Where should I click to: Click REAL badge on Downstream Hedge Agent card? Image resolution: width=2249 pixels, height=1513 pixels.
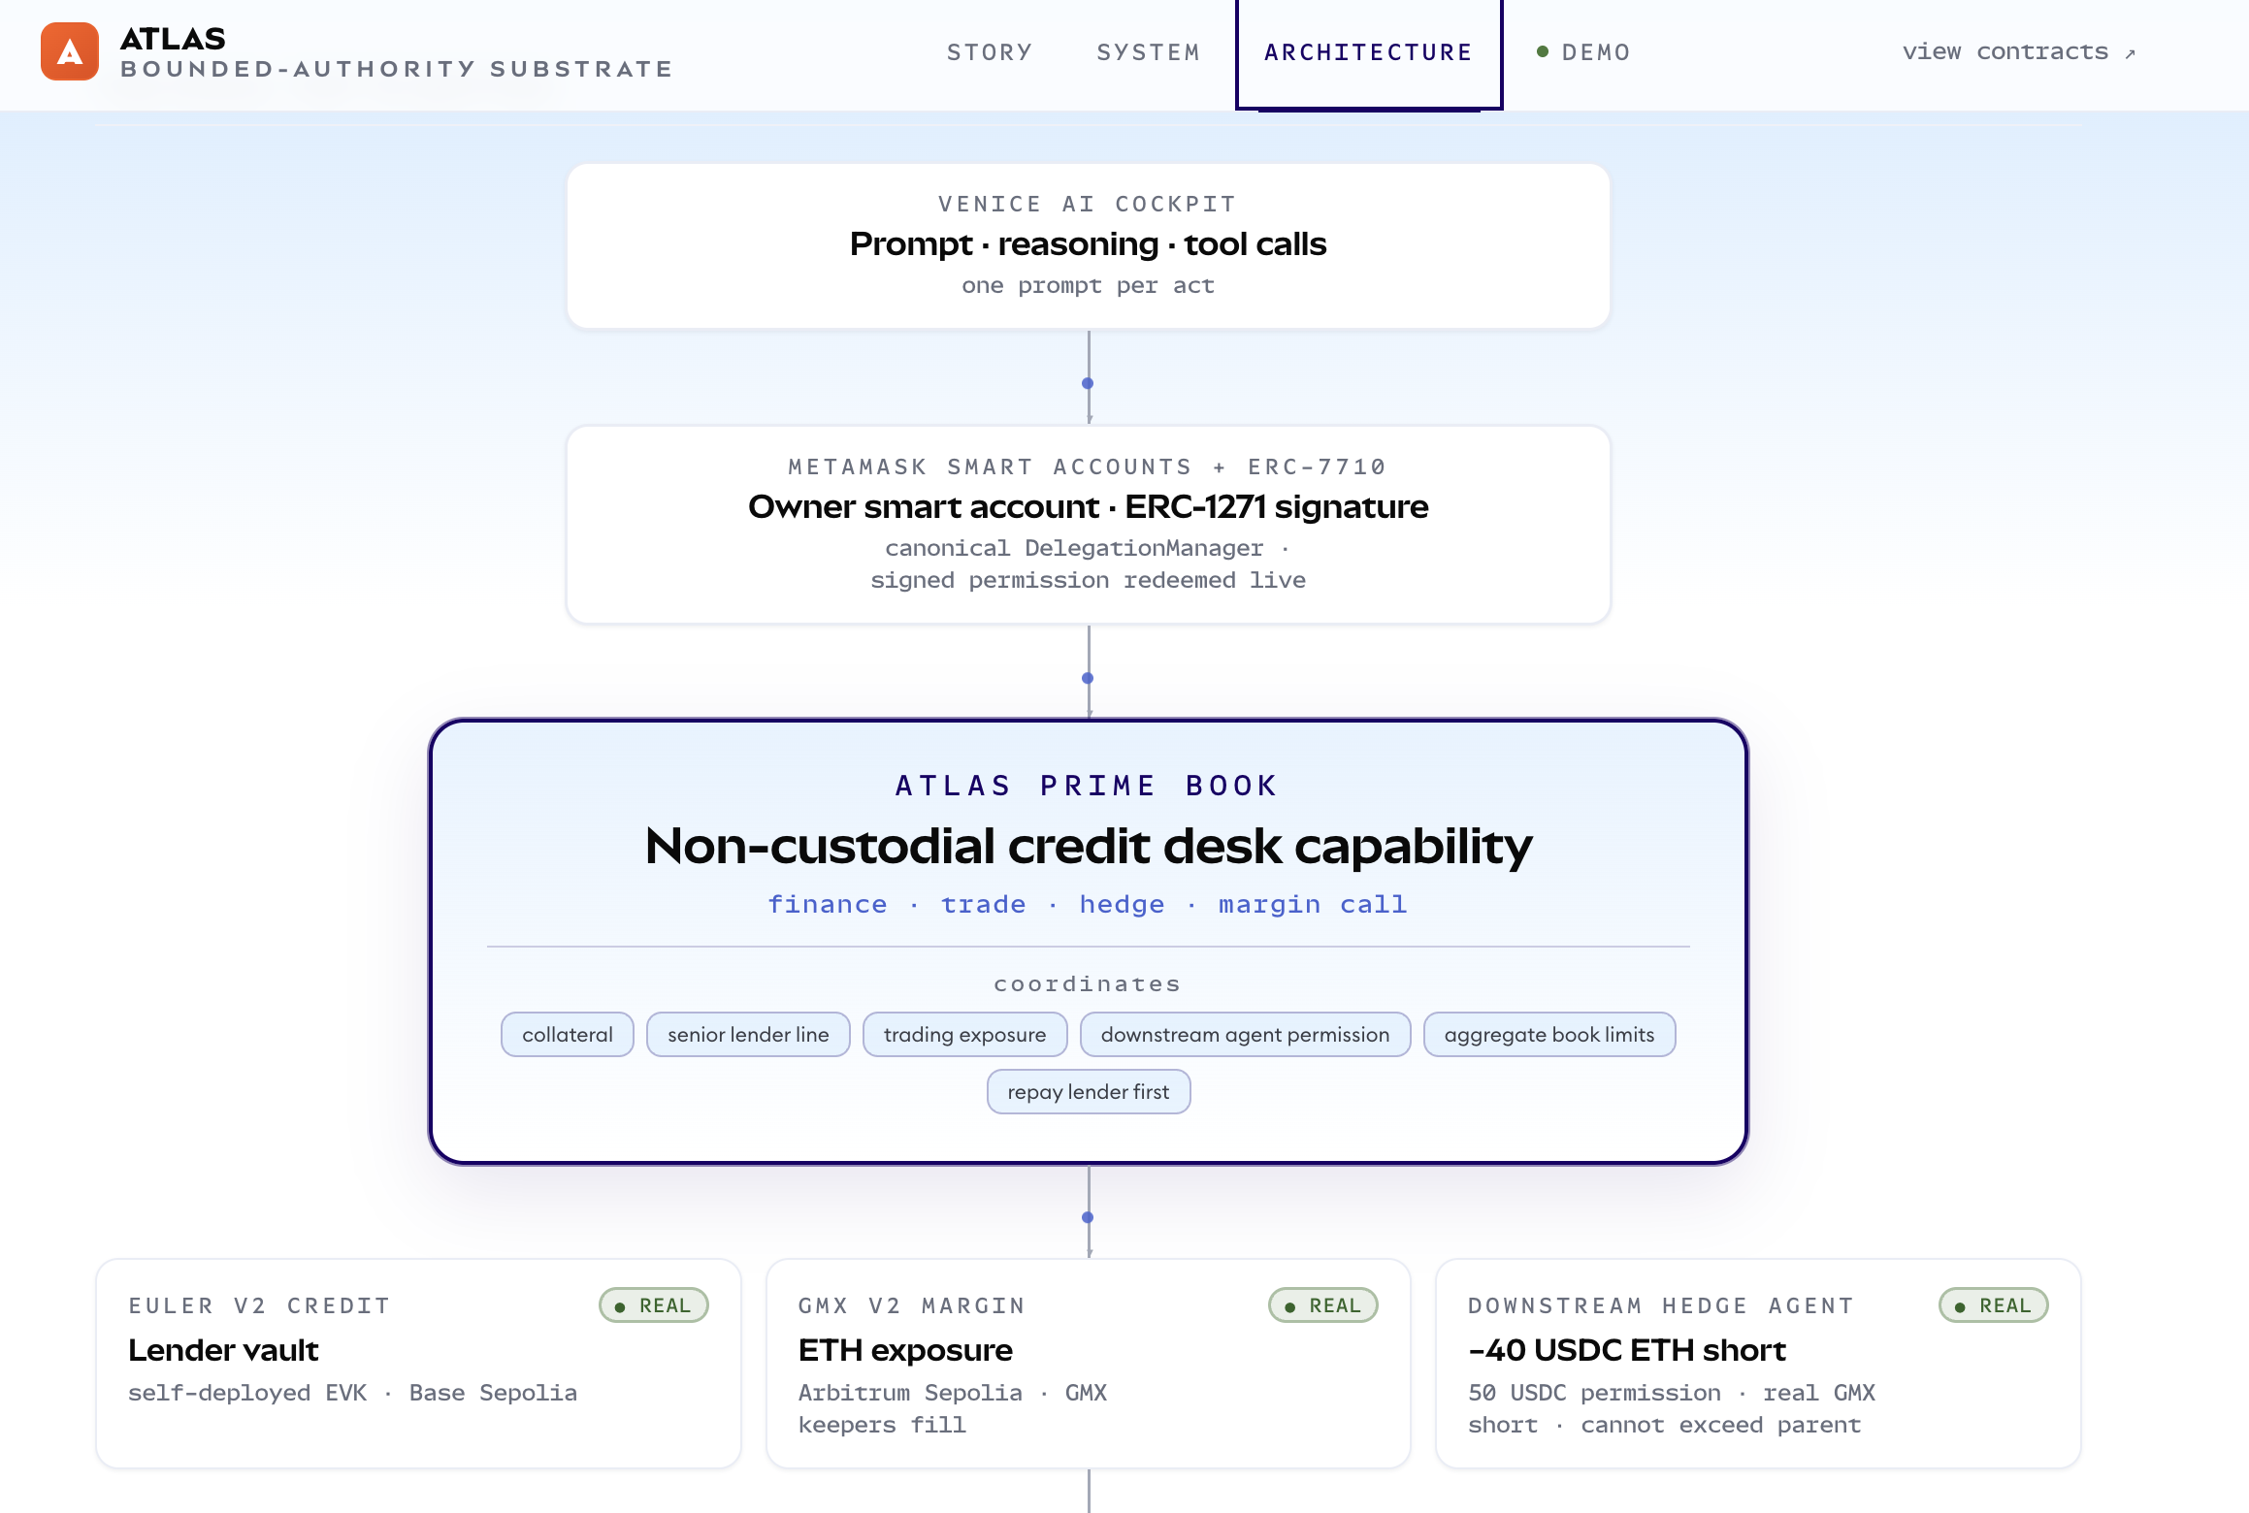tap(1993, 1305)
